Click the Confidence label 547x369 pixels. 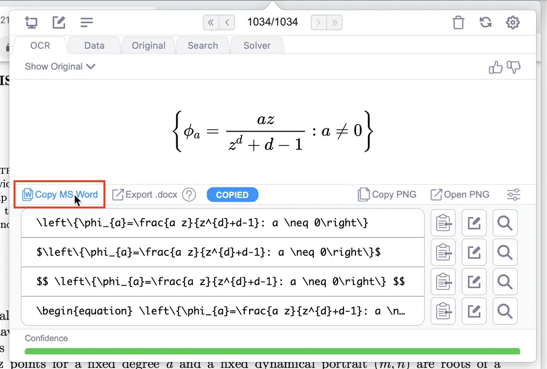(46, 338)
